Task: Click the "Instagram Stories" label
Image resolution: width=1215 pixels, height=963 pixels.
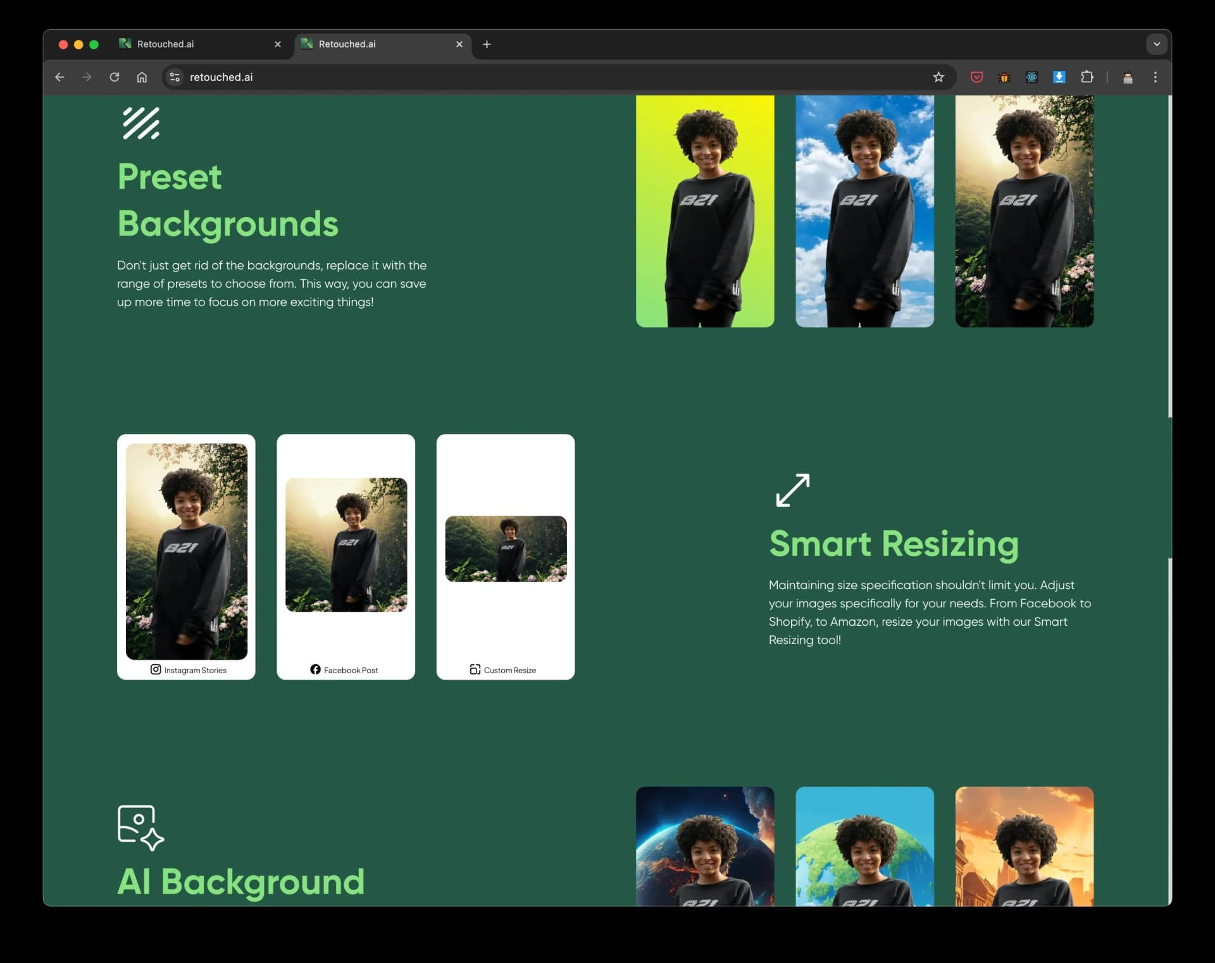Action: click(196, 670)
